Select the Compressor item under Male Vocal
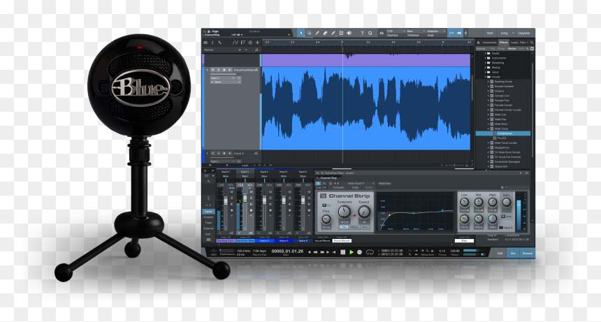This screenshot has width=601, height=322. tap(503, 133)
